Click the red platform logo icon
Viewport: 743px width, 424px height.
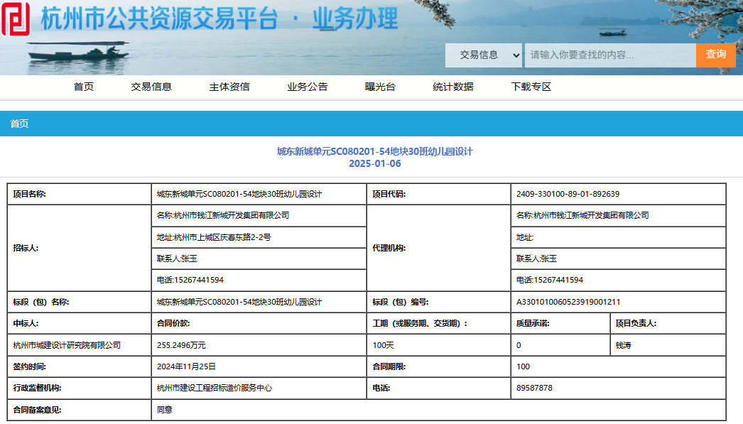coord(16,19)
